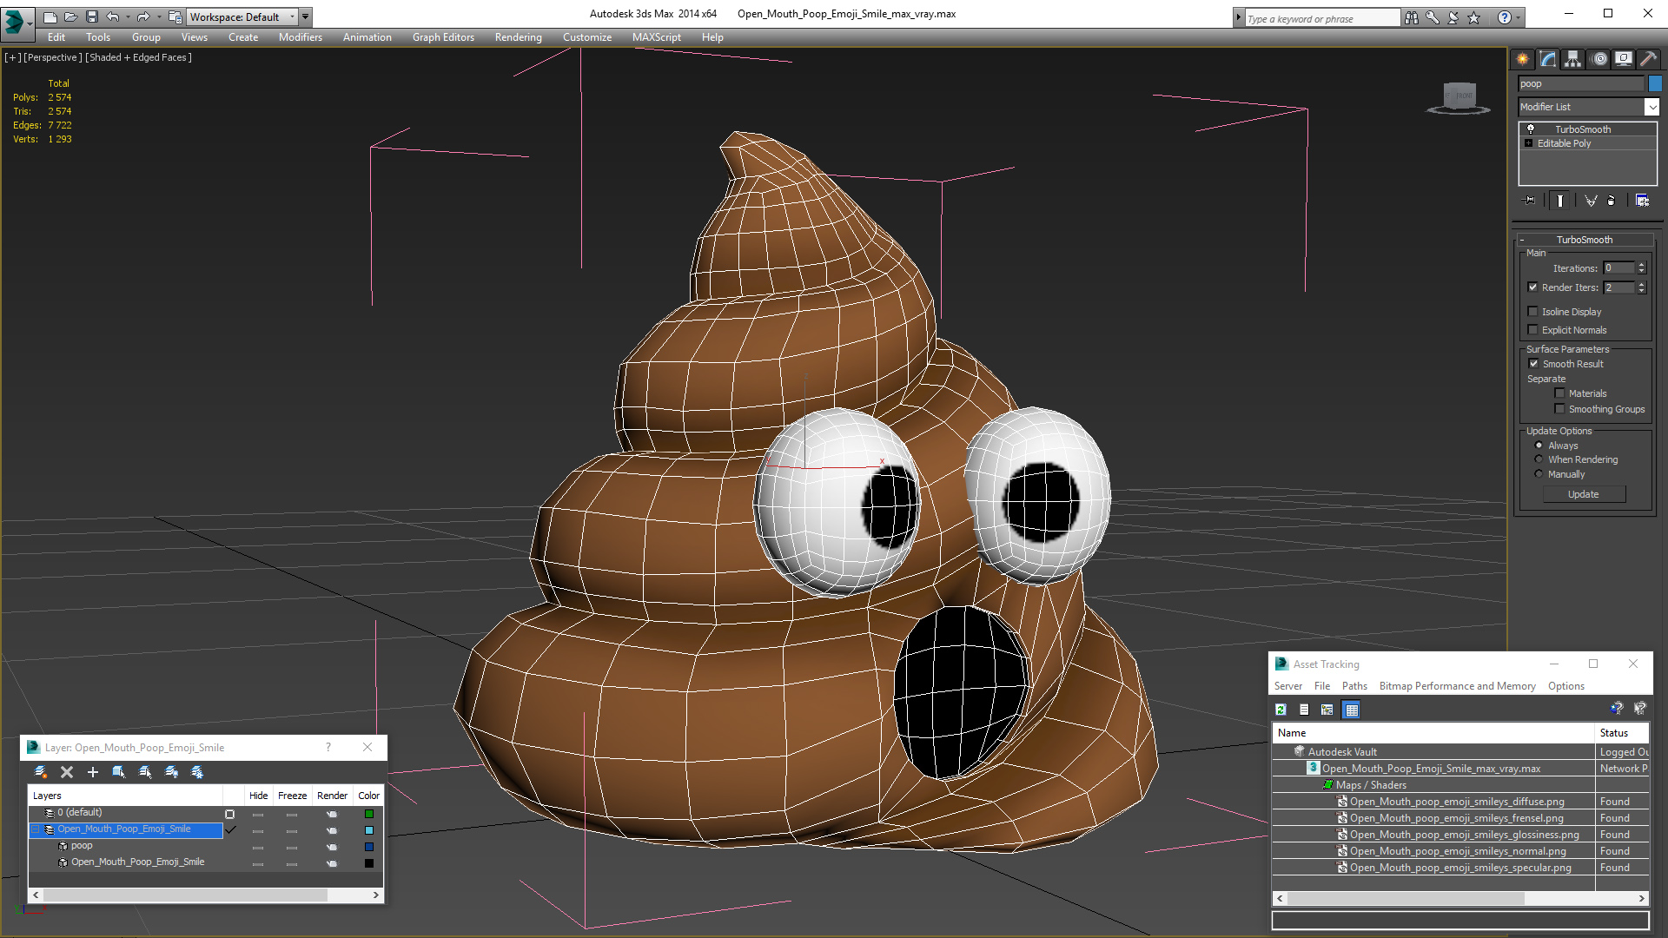Click Refresh icon in Asset Tracking
The width and height of the screenshot is (1668, 938).
coord(1281,710)
